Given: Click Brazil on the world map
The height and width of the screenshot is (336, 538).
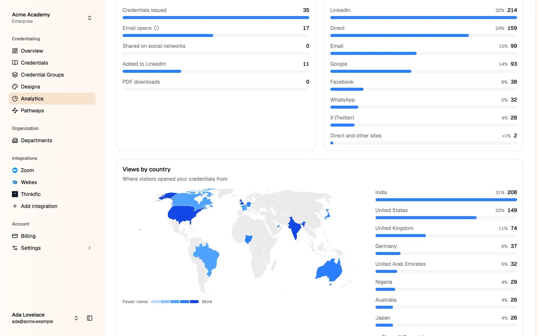Looking at the screenshot, I should (x=207, y=257).
